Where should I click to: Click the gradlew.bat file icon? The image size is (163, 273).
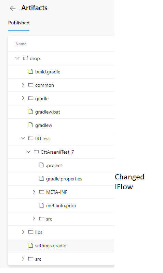click(30, 111)
